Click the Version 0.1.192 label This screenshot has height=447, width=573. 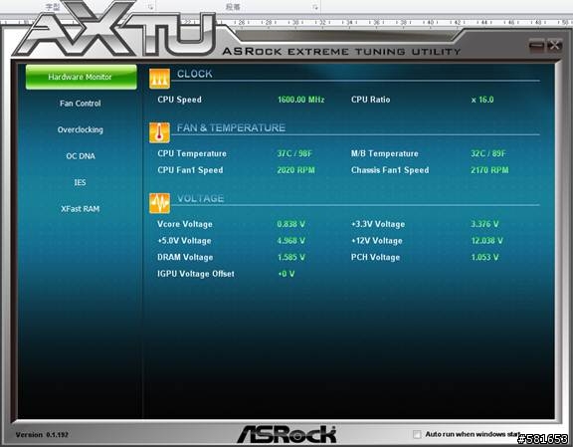42,435
